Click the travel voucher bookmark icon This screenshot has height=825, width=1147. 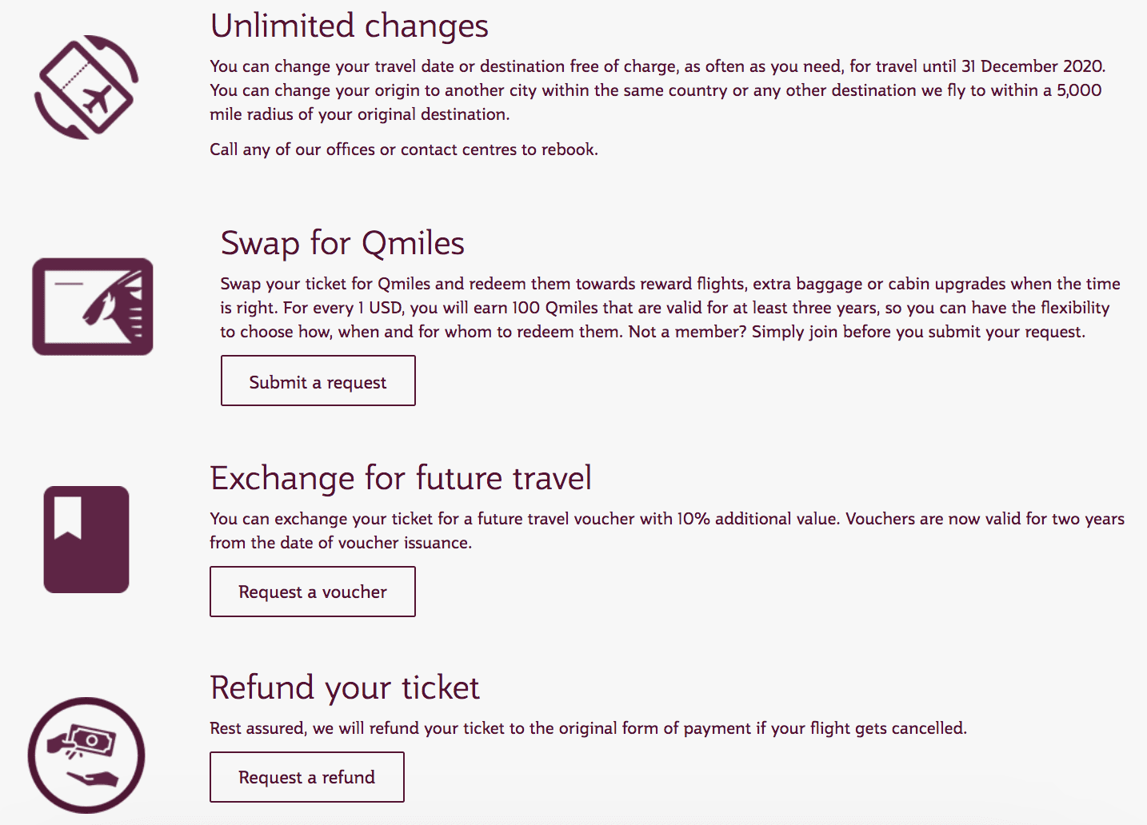pos(86,539)
